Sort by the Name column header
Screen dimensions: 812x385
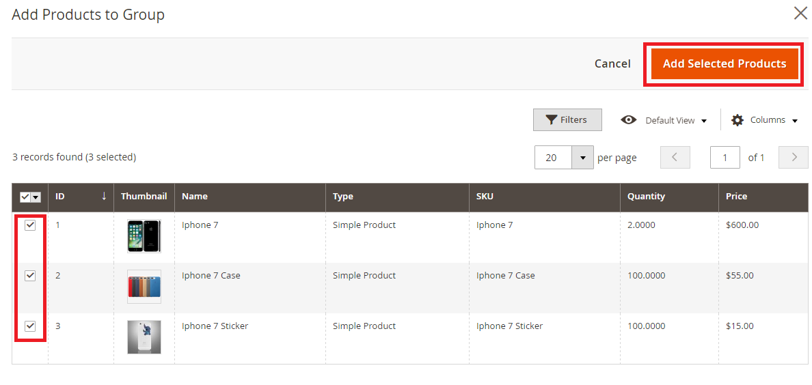coord(250,197)
